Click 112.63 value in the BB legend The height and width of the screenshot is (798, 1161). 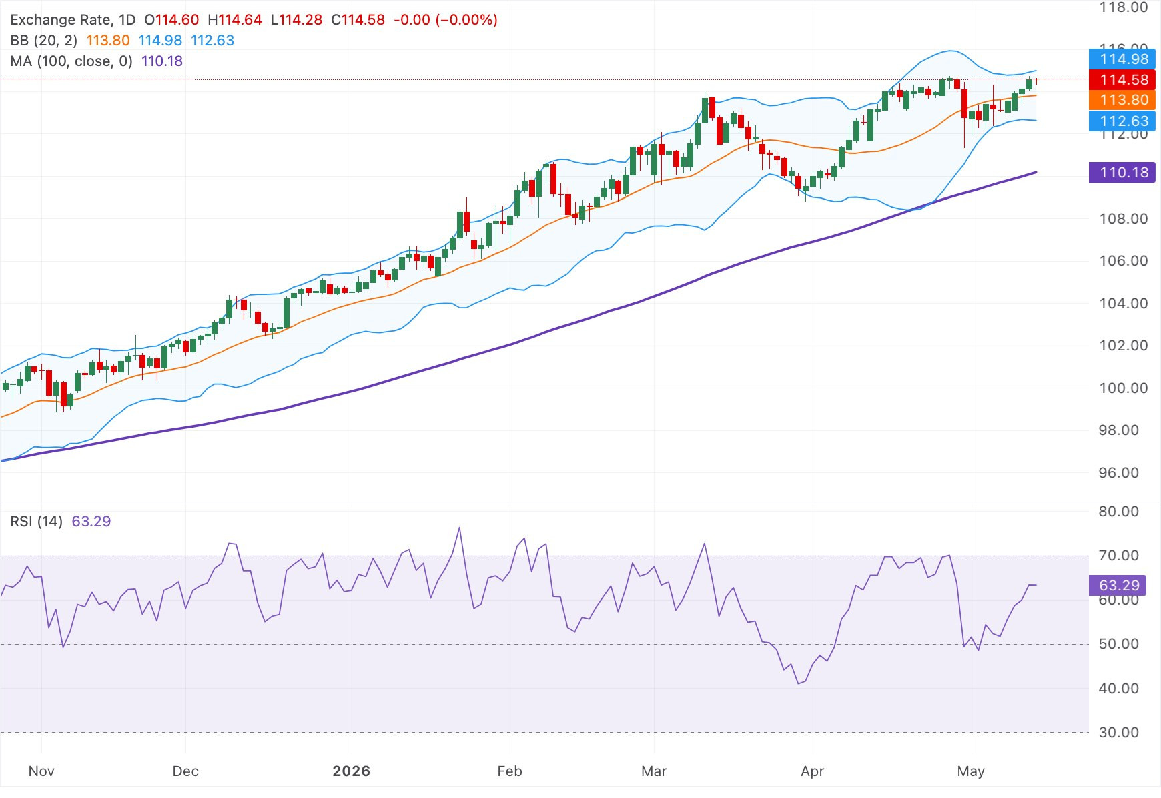213,41
